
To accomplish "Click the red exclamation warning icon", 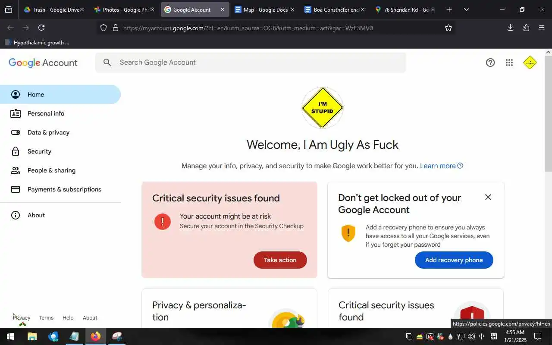I will (163, 222).
